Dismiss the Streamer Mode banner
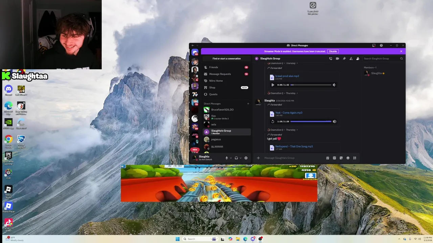 (401, 51)
